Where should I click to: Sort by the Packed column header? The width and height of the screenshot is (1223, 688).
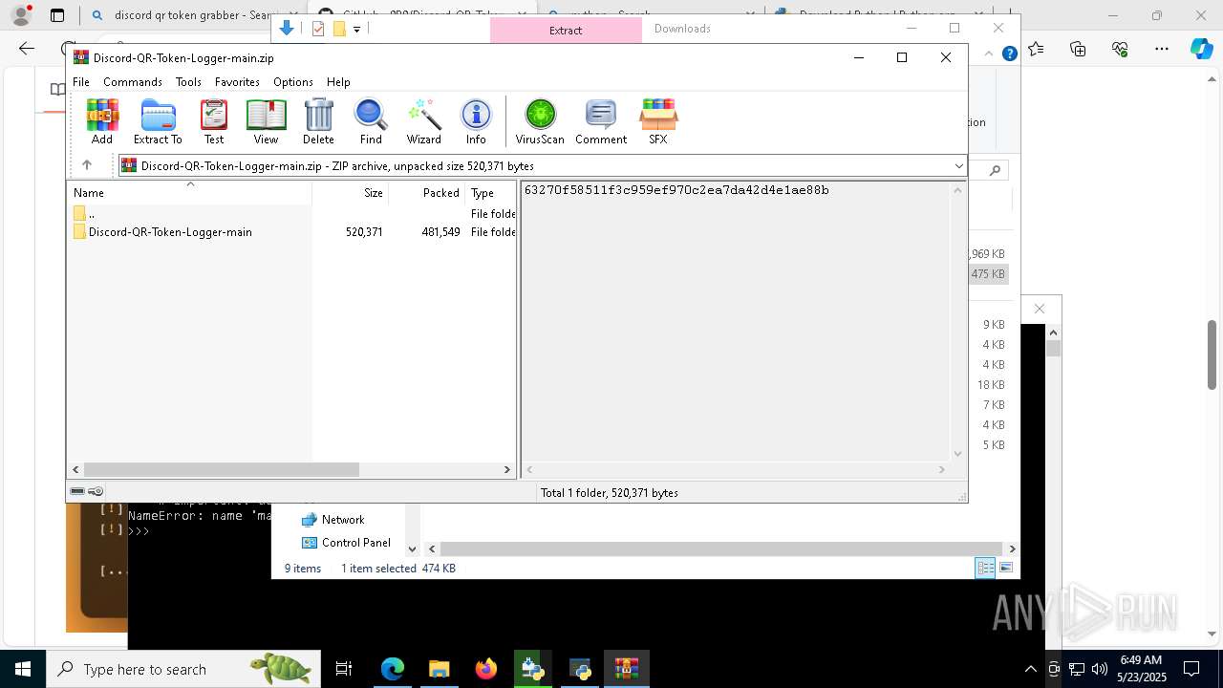427,193
